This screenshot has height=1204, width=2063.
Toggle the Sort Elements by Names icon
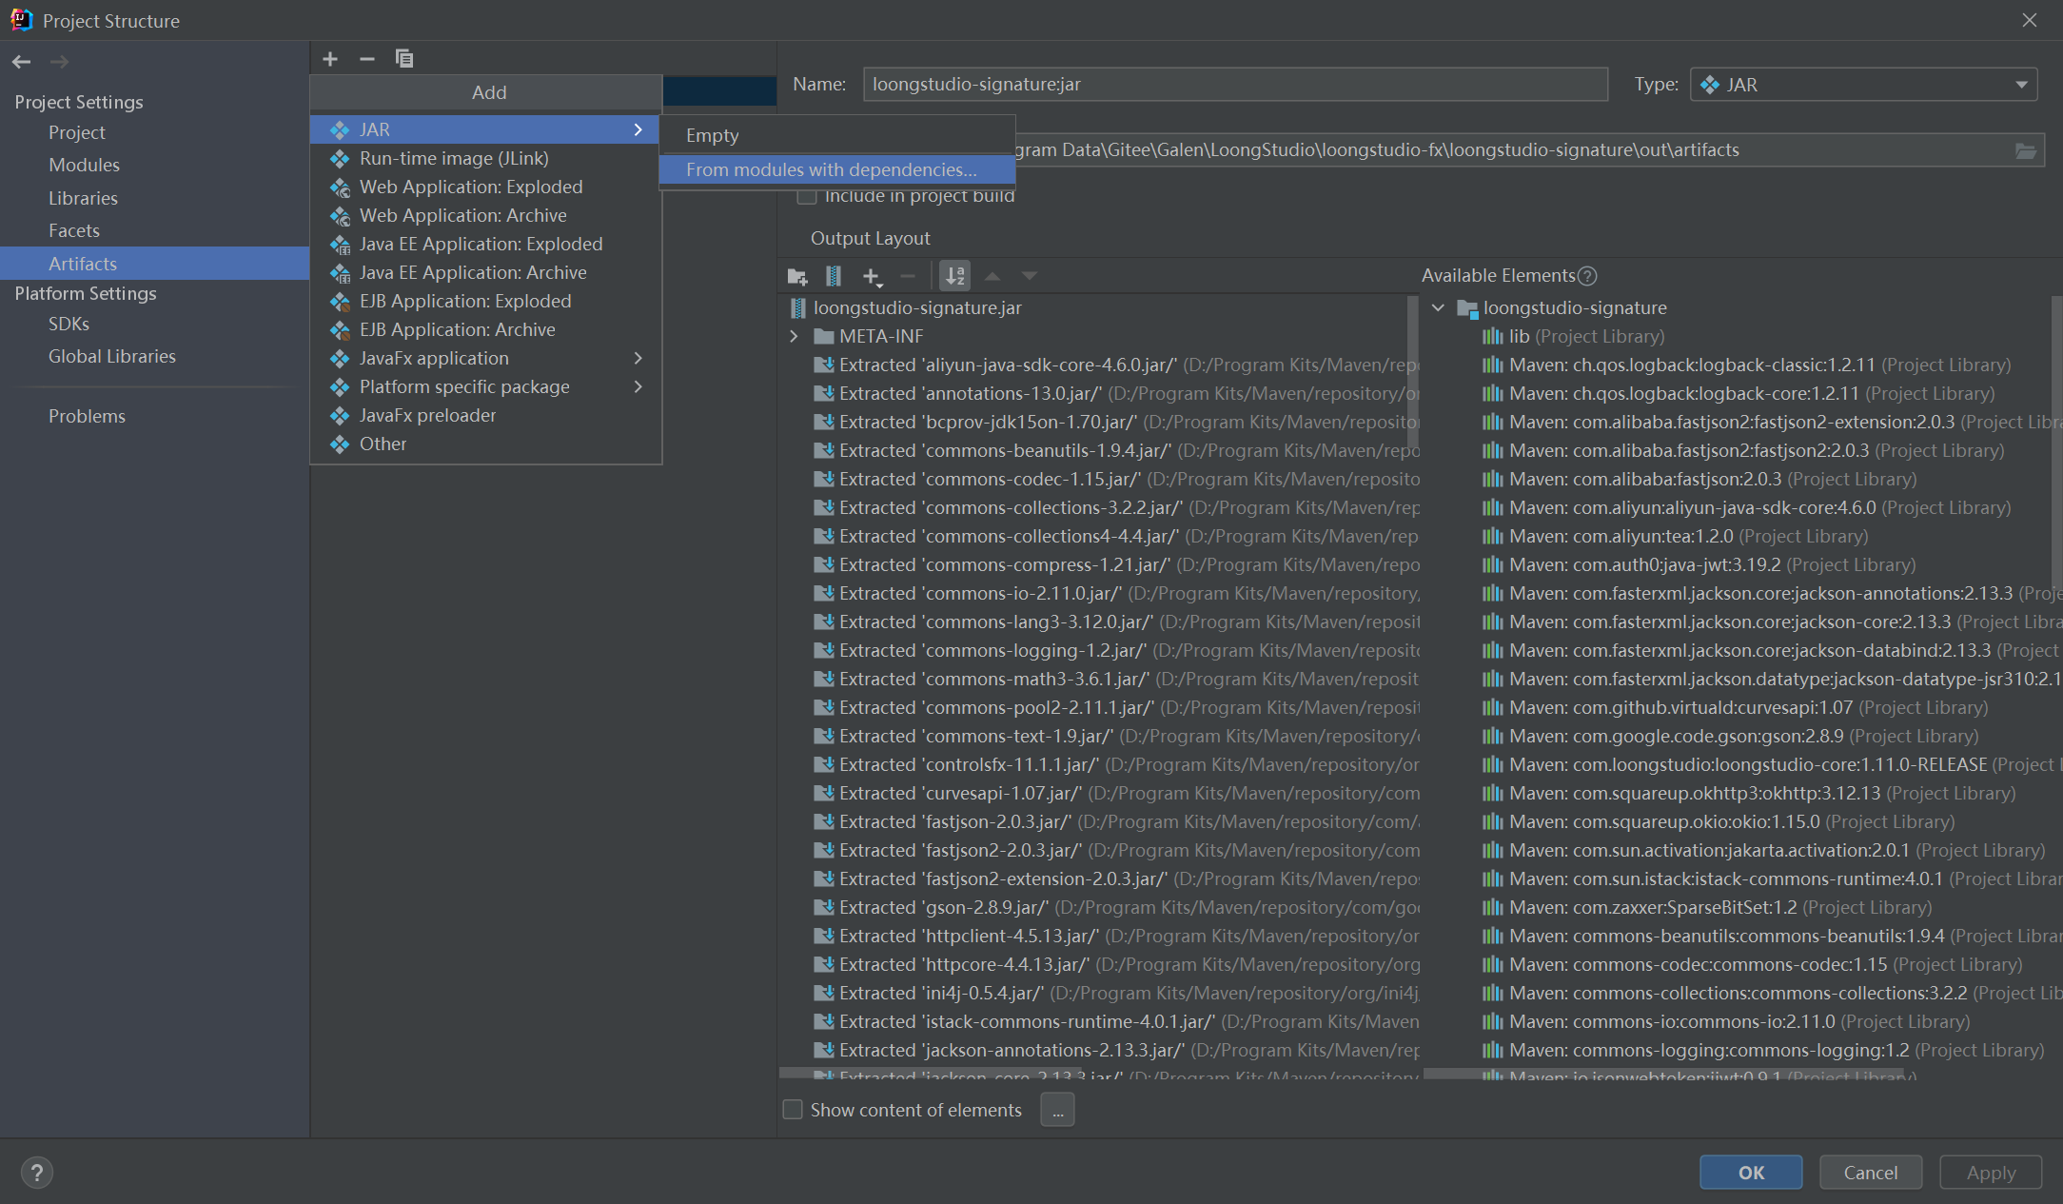click(954, 276)
